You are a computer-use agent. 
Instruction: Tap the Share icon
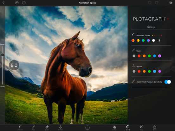(155, 128)
